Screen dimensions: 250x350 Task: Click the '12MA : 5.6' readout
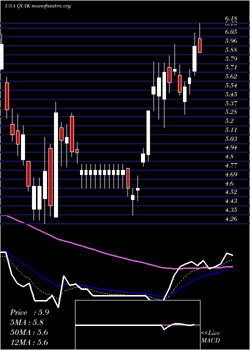coord(29,342)
